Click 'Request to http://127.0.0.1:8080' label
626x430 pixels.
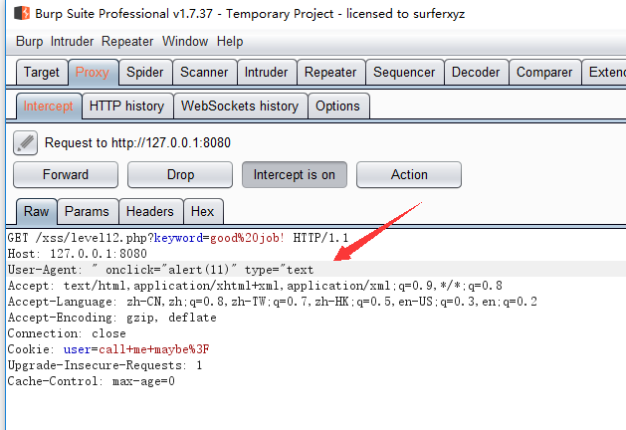[x=137, y=143]
